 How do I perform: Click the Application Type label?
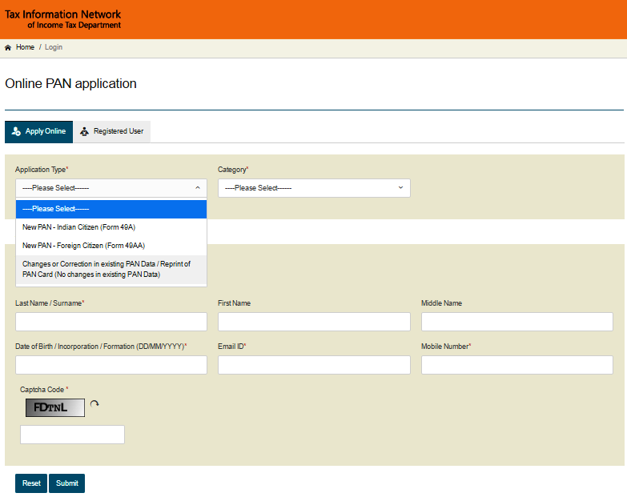point(42,170)
